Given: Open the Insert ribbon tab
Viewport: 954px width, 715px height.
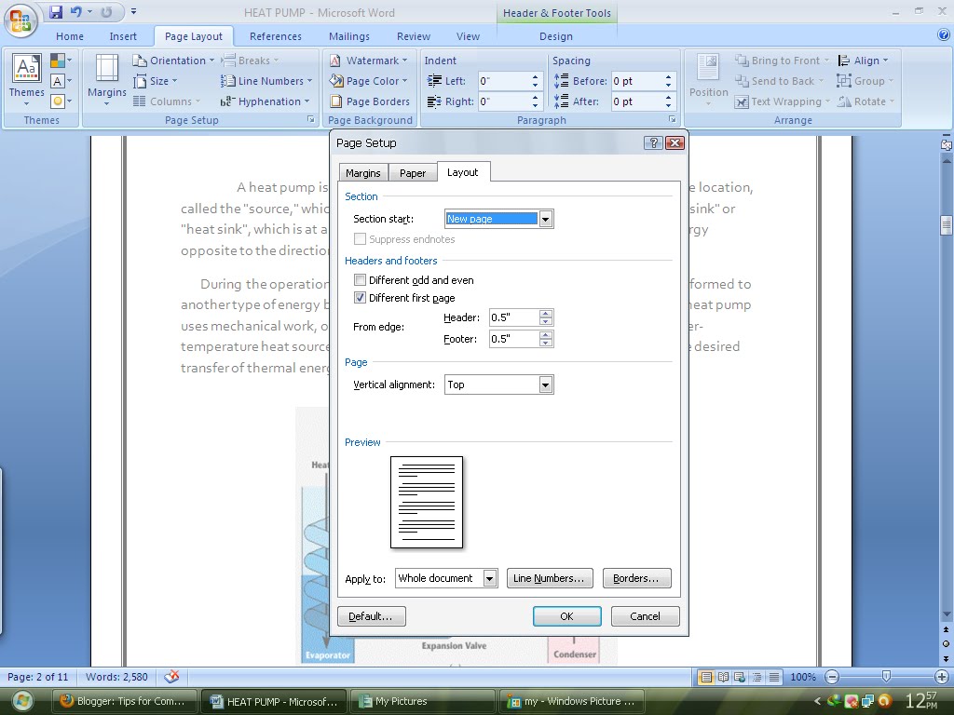Looking at the screenshot, I should [x=123, y=36].
